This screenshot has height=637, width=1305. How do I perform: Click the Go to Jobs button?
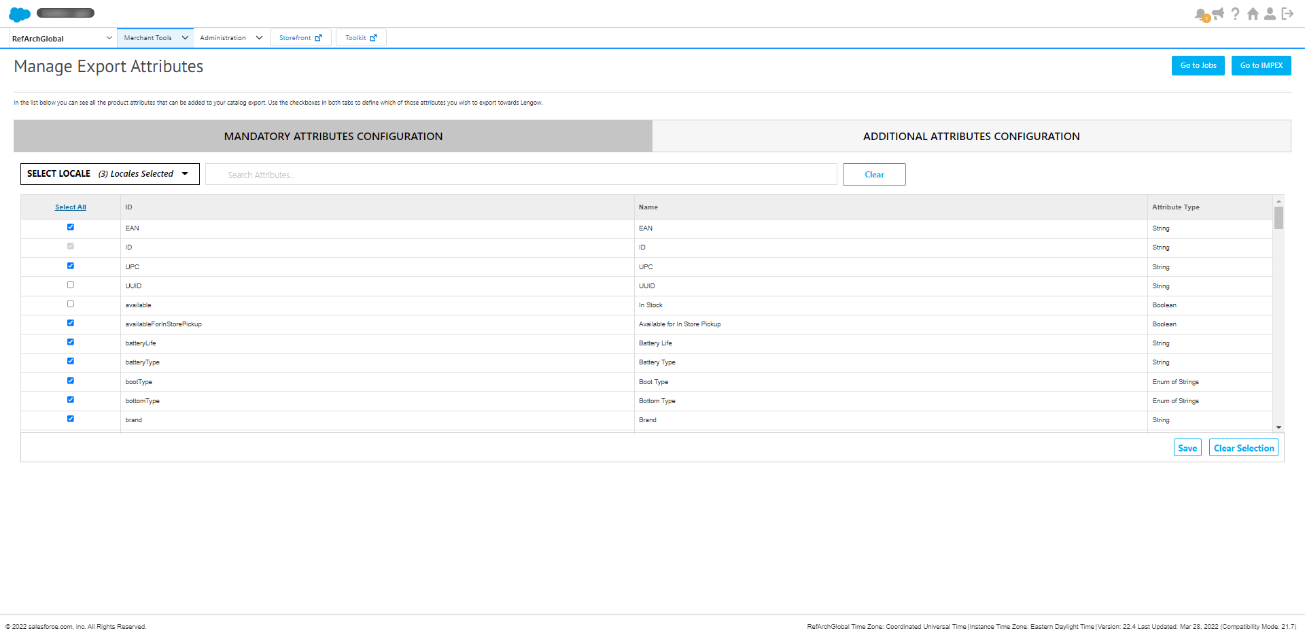pyautogui.click(x=1198, y=66)
